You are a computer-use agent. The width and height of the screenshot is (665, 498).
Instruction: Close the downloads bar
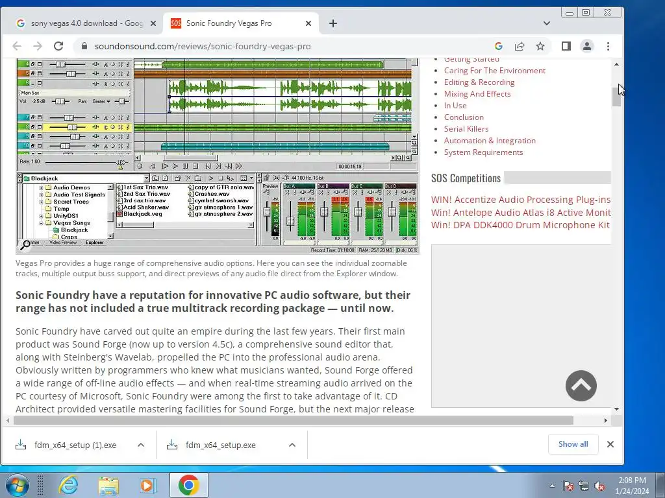610,444
